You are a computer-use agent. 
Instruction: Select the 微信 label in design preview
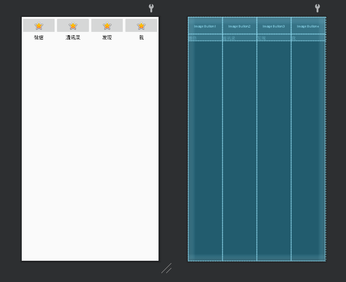tap(39, 38)
